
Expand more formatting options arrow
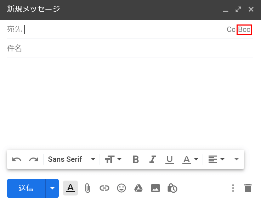(x=237, y=159)
